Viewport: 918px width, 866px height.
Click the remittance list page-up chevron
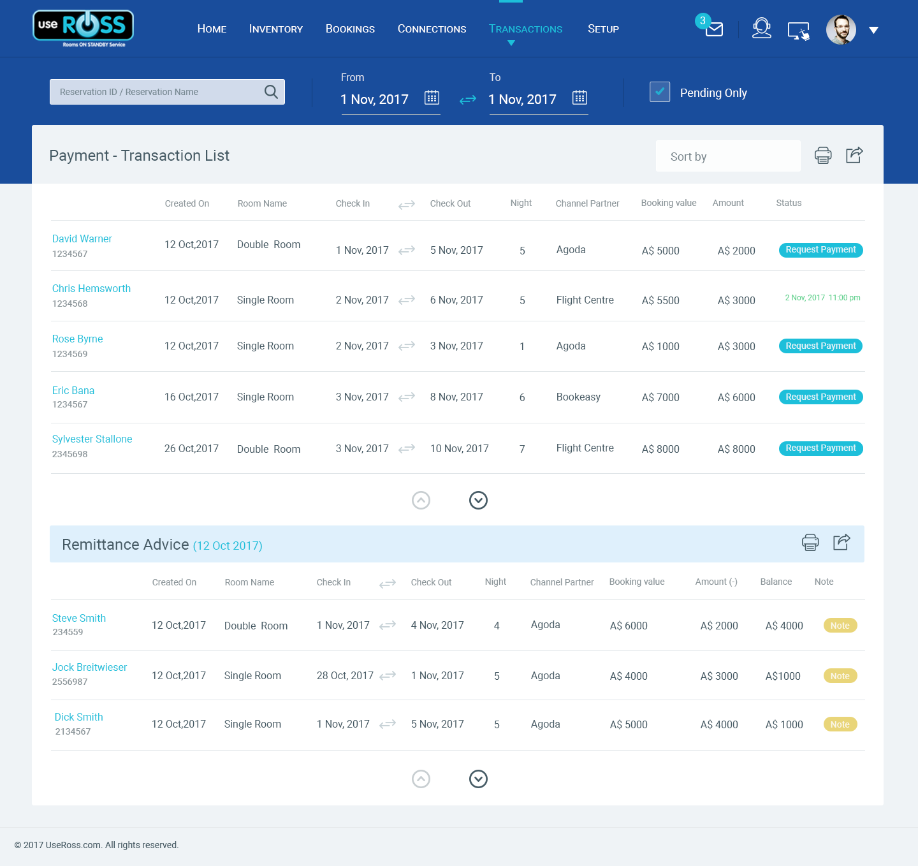(x=421, y=779)
